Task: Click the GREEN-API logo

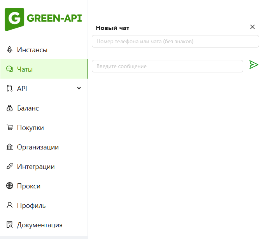Action: click(43, 19)
